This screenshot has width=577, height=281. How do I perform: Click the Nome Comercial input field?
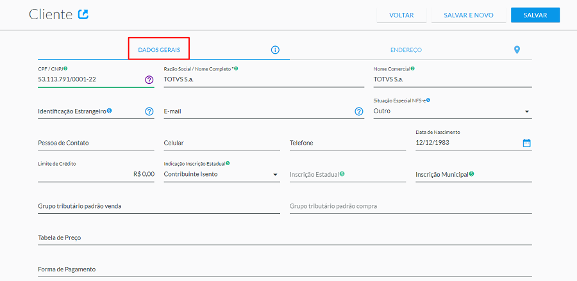[x=453, y=79]
